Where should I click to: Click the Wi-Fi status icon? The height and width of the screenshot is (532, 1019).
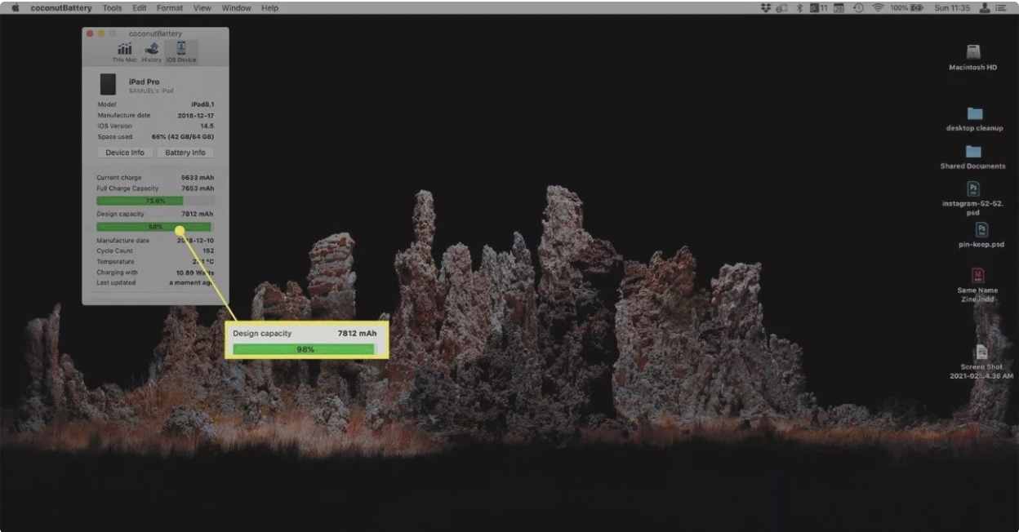[x=878, y=8]
